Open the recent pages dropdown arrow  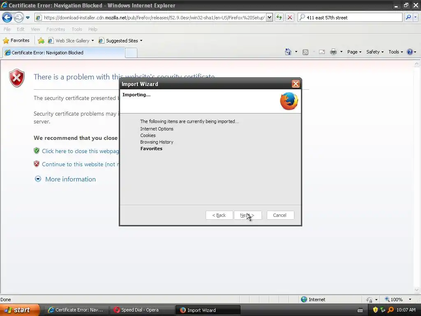point(28,18)
